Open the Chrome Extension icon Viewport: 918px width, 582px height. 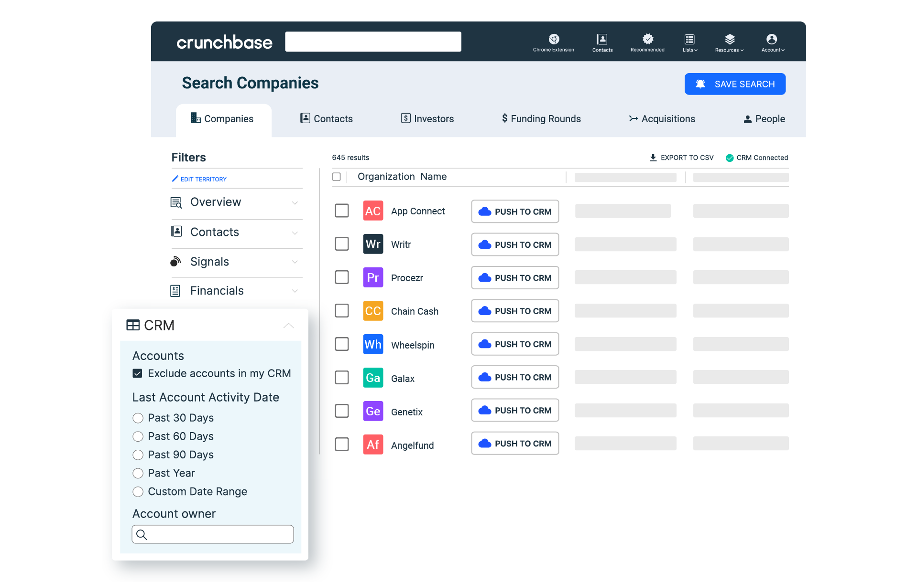(554, 39)
